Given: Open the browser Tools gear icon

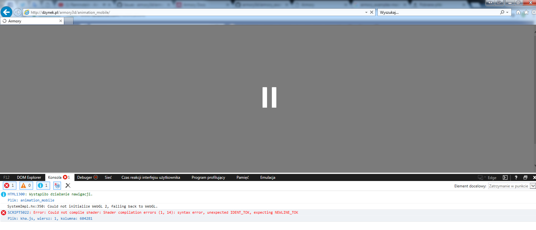Looking at the screenshot, I should coord(533,12).
